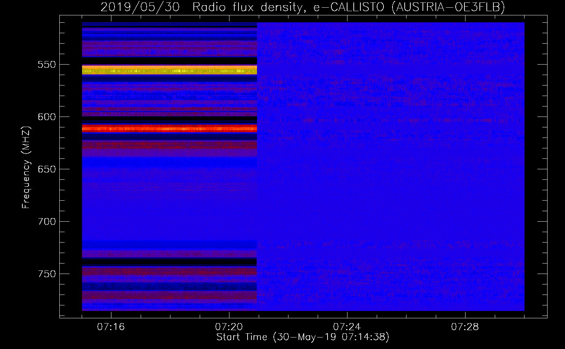Click the yellow emission band near 555 MHz
Viewport: 565px width, 349px height.
point(169,70)
